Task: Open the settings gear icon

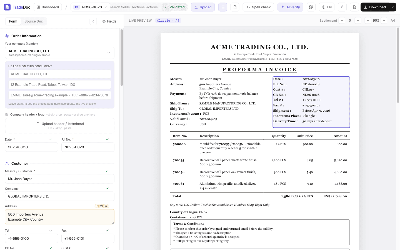Action: point(311,7)
